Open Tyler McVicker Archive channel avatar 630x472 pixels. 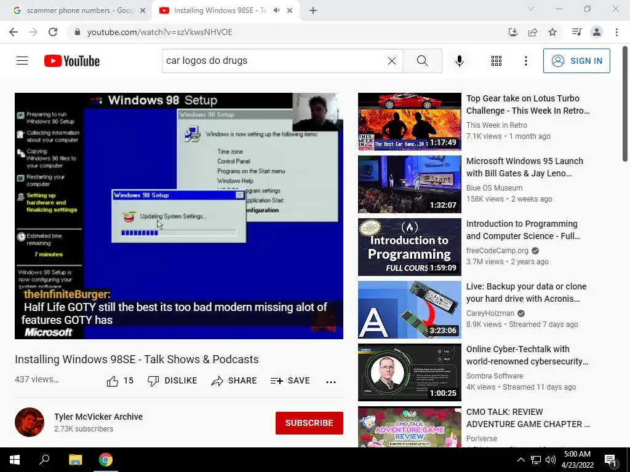[x=30, y=422]
